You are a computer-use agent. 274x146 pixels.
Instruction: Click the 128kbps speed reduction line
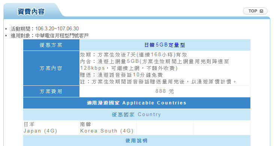click(x=129, y=68)
